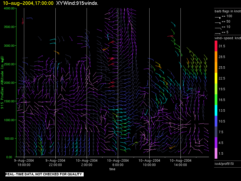Click the dark orange 28.5 knots color band
This screenshot has width=241, height=181.
pyautogui.click(x=216, y=56)
